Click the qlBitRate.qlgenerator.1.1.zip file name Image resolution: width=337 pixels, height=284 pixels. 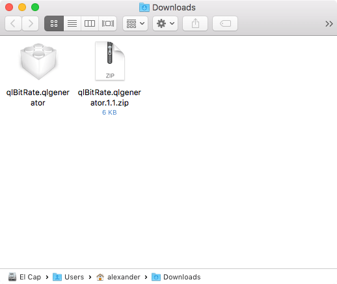(x=109, y=98)
